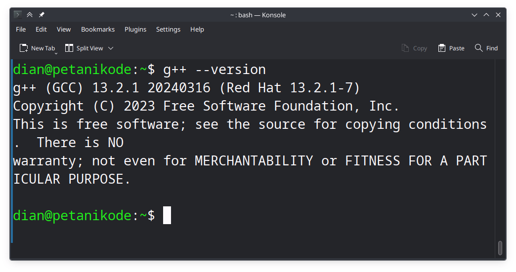The image size is (516, 272).
Task: Click the Split View button
Action: coord(84,48)
